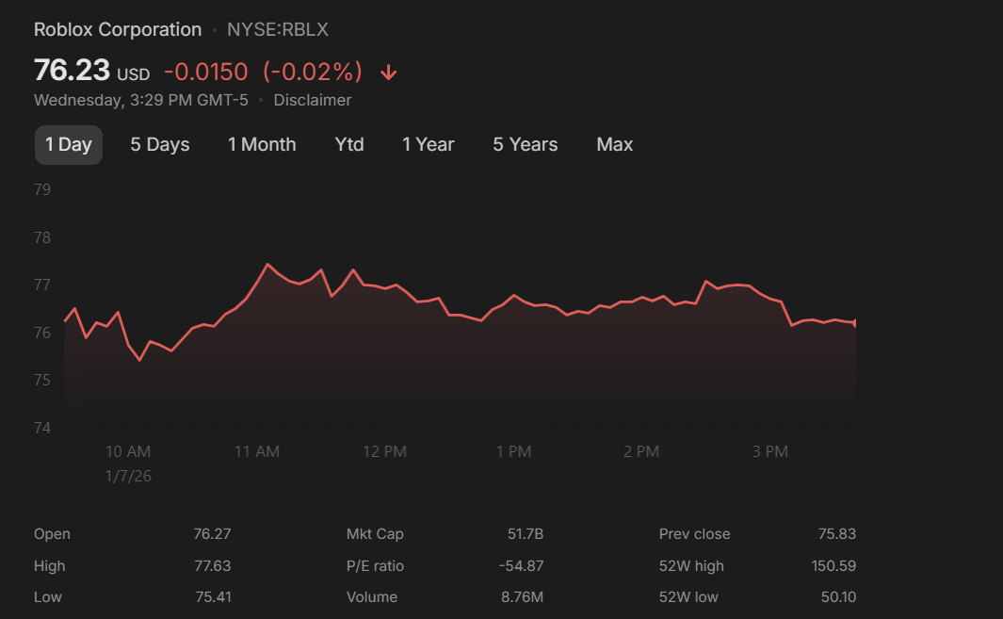1003x619 pixels.
Task: Click the 78 price axis label
Action: tap(42, 237)
